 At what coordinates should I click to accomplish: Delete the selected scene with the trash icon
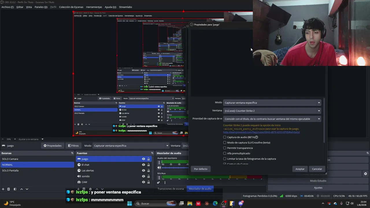point(9,189)
